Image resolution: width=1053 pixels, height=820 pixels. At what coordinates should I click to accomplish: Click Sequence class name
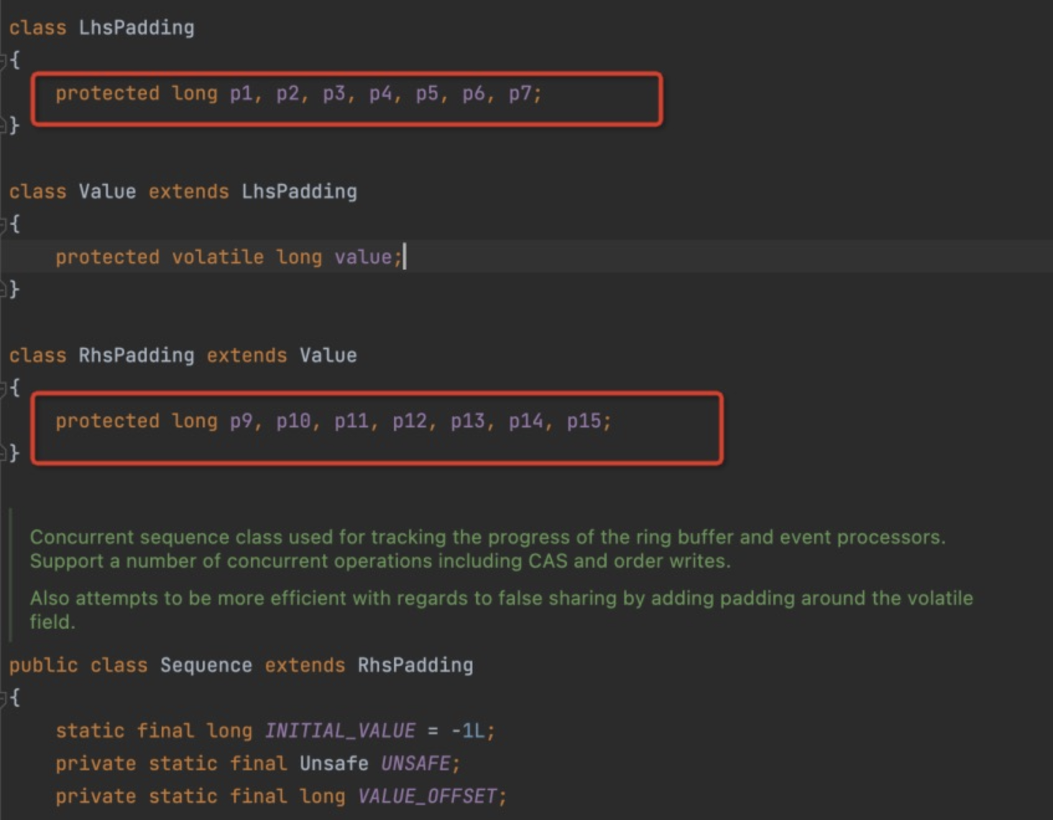pyautogui.click(x=206, y=665)
